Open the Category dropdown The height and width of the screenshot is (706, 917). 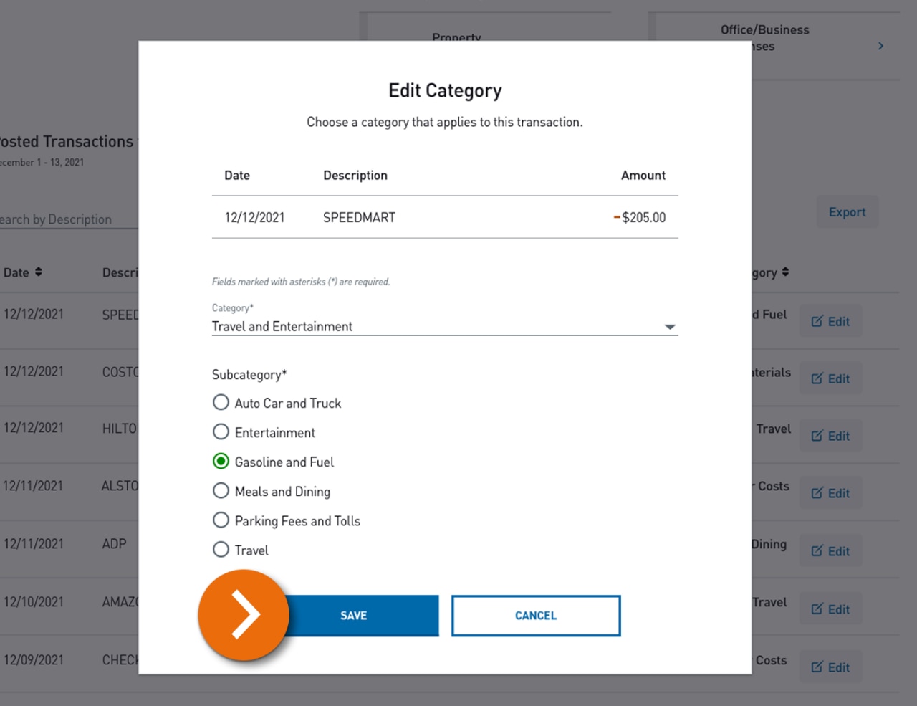(669, 326)
